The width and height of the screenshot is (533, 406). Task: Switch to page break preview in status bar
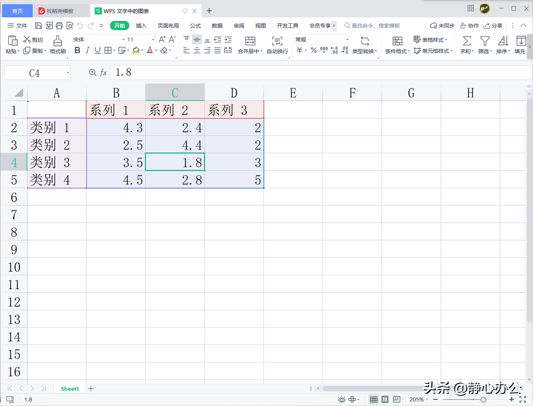click(397, 399)
